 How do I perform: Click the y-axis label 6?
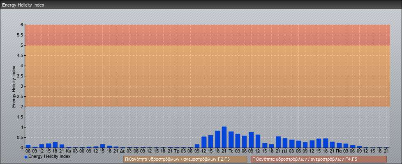pos(21,25)
